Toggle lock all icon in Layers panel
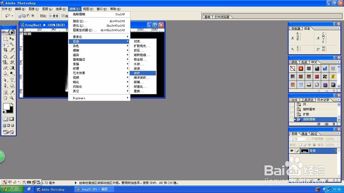This screenshot has height=193, width=344. coord(314,145)
